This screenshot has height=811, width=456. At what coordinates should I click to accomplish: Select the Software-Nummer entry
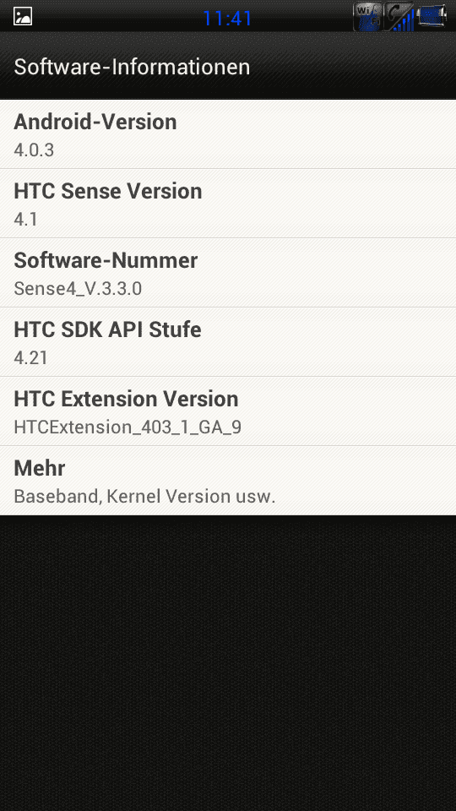tap(228, 273)
